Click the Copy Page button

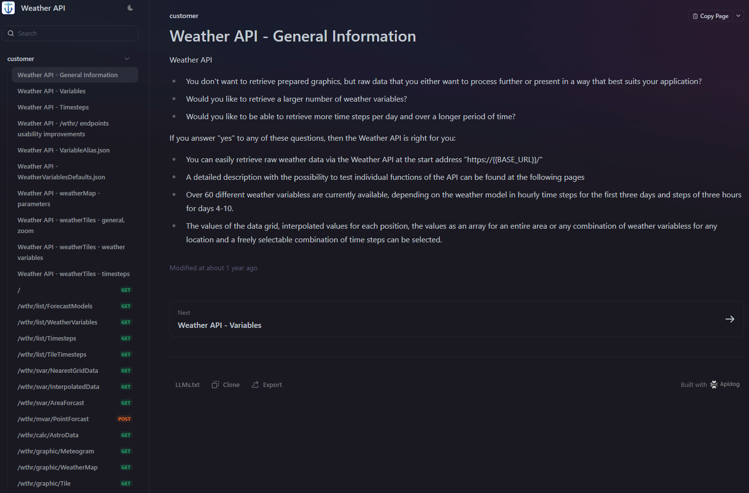[710, 16]
